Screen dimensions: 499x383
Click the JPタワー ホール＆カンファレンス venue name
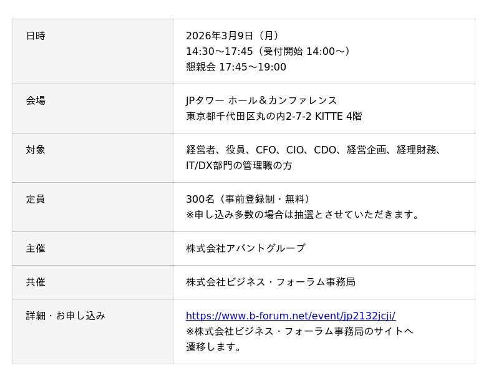tap(261, 100)
